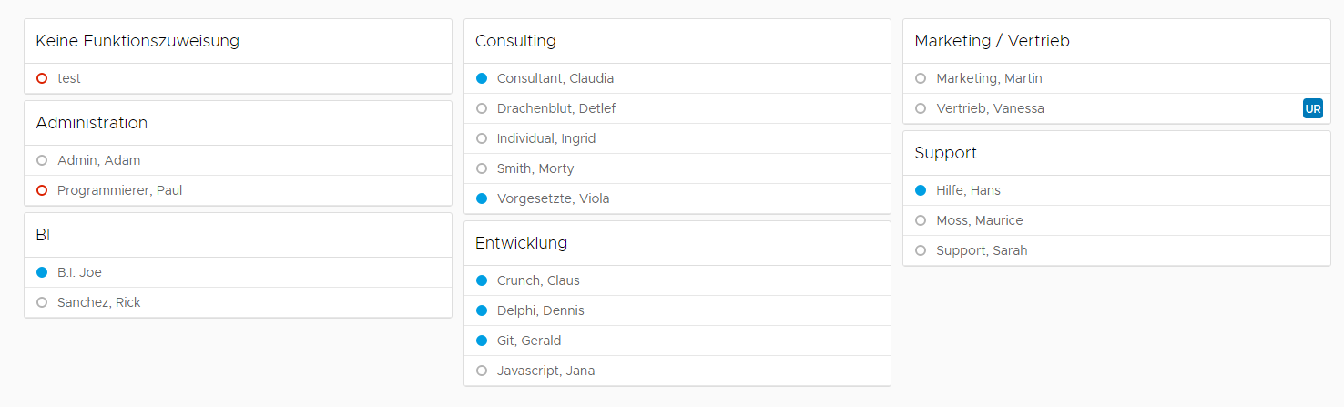Select the Marketing / Vertrieb group header
The image size is (1344, 407).
pos(992,41)
